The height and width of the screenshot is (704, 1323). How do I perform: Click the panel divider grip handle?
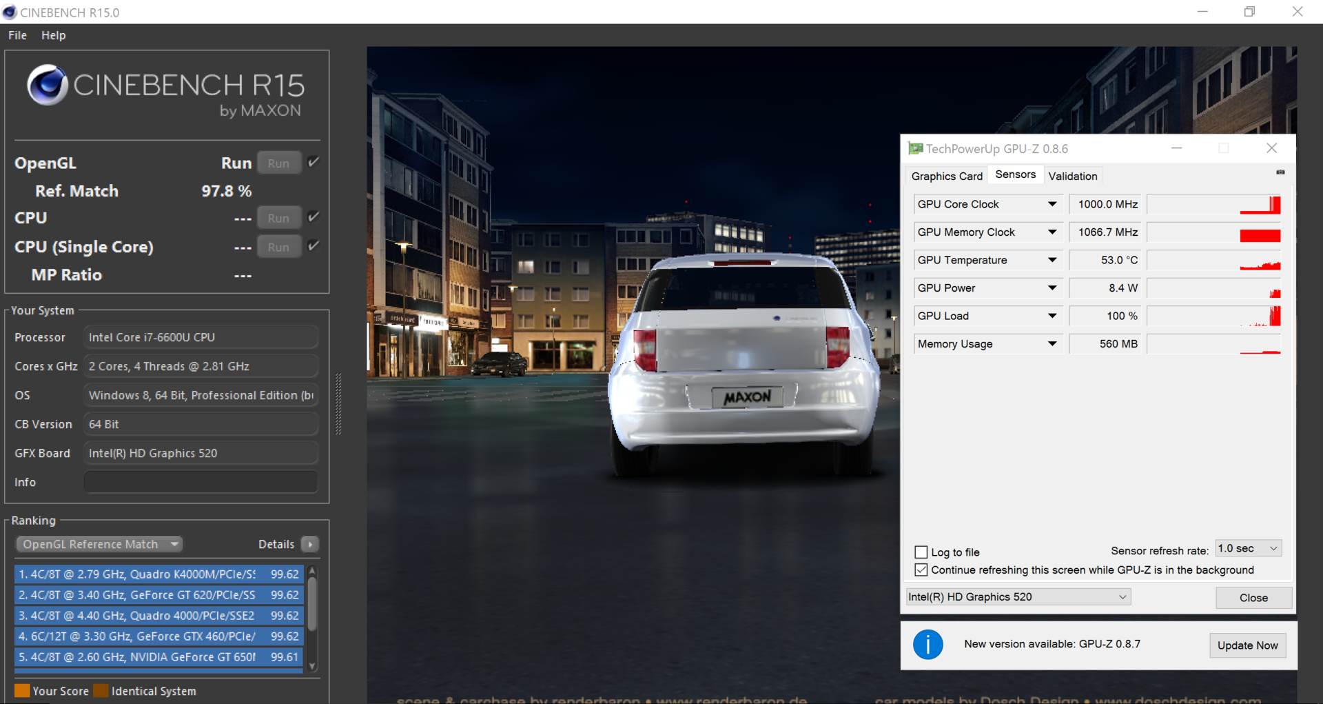(x=338, y=404)
